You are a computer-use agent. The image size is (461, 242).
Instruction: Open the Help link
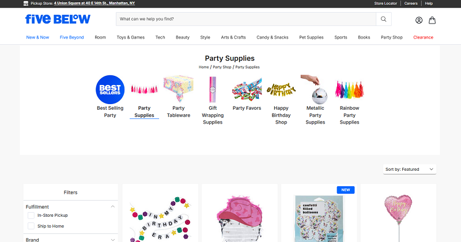pos(429,3)
